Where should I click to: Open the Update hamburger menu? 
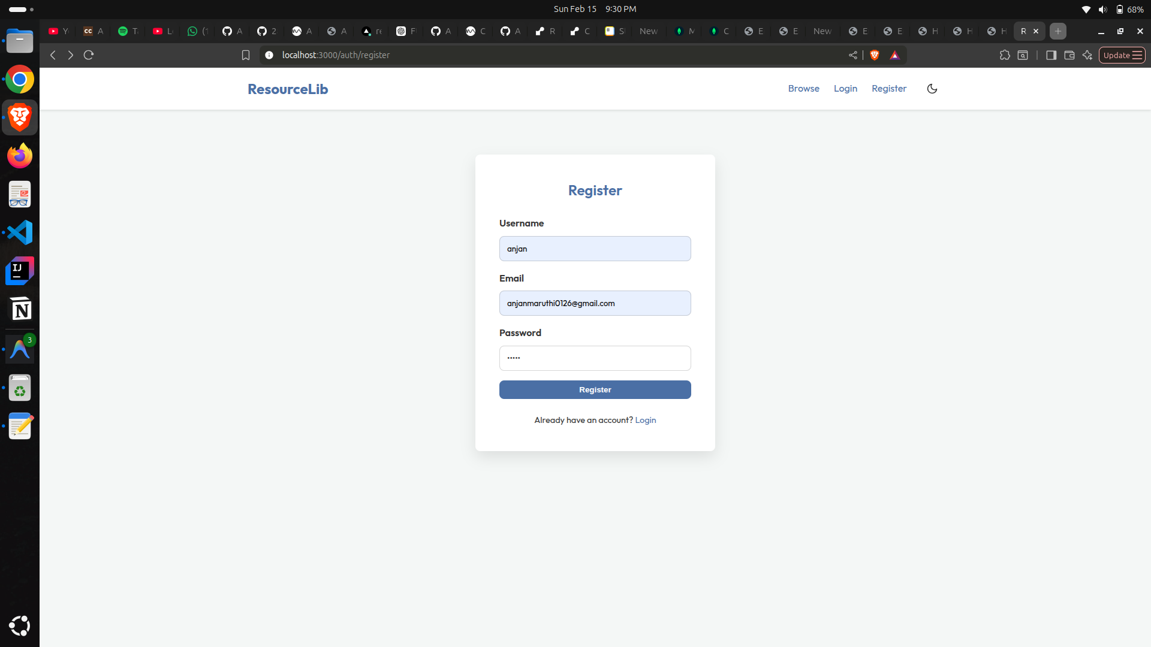tap(1122, 55)
